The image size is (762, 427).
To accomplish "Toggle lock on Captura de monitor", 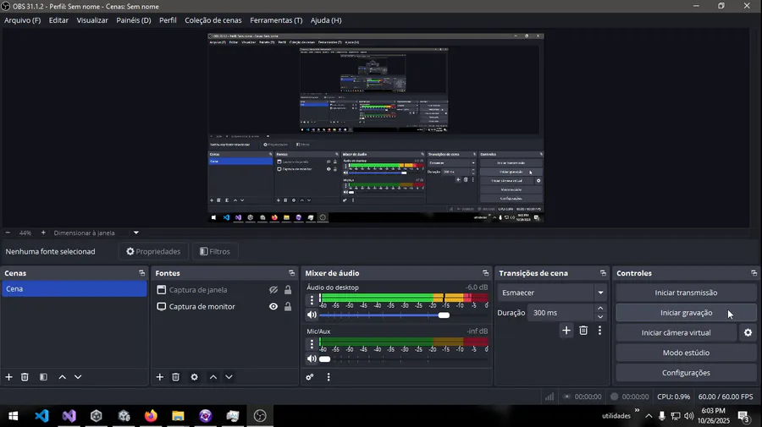I will 288,307.
